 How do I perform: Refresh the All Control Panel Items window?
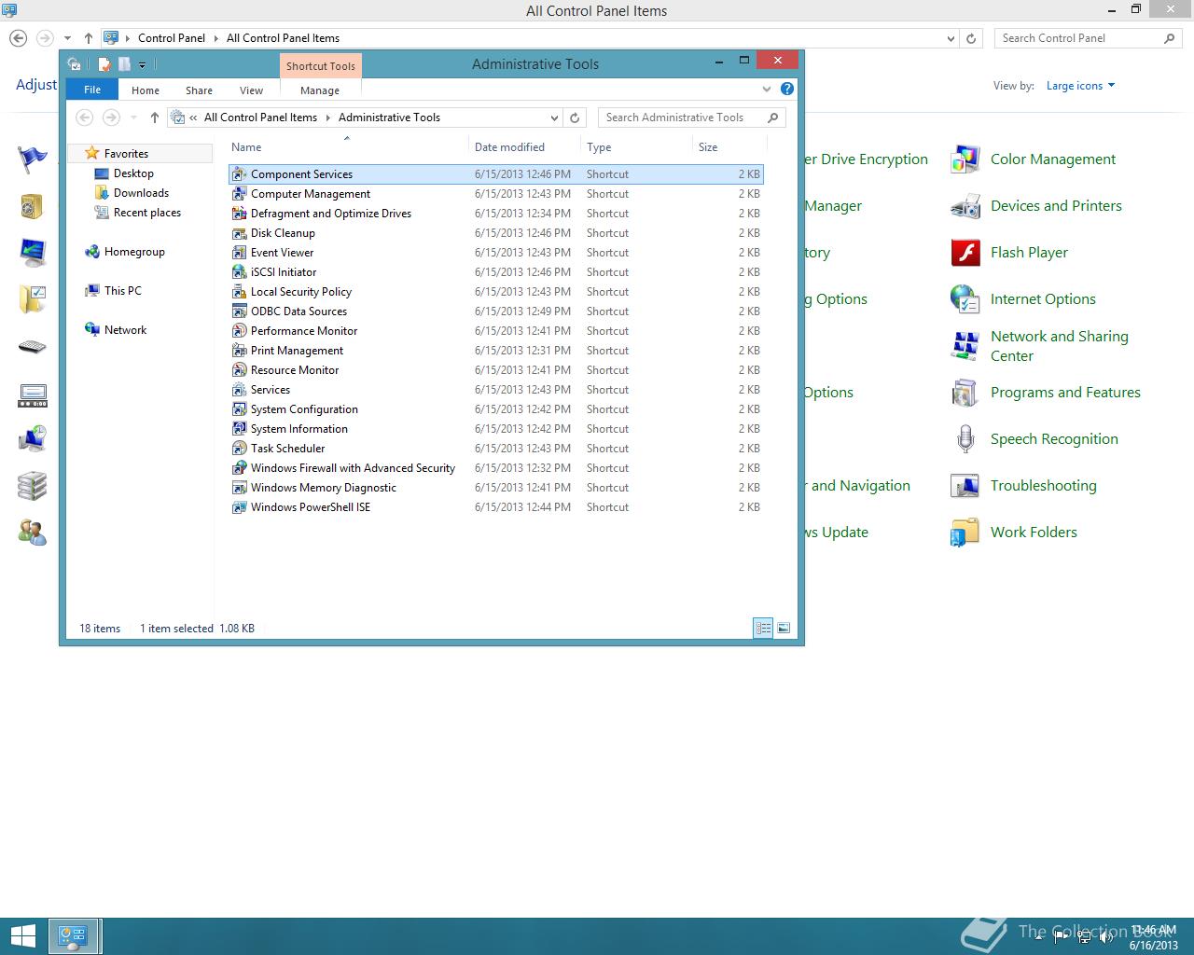pos(971,39)
